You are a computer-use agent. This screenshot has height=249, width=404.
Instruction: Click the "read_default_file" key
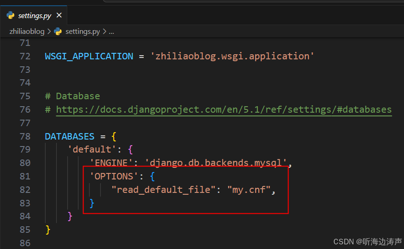pos(163,190)
